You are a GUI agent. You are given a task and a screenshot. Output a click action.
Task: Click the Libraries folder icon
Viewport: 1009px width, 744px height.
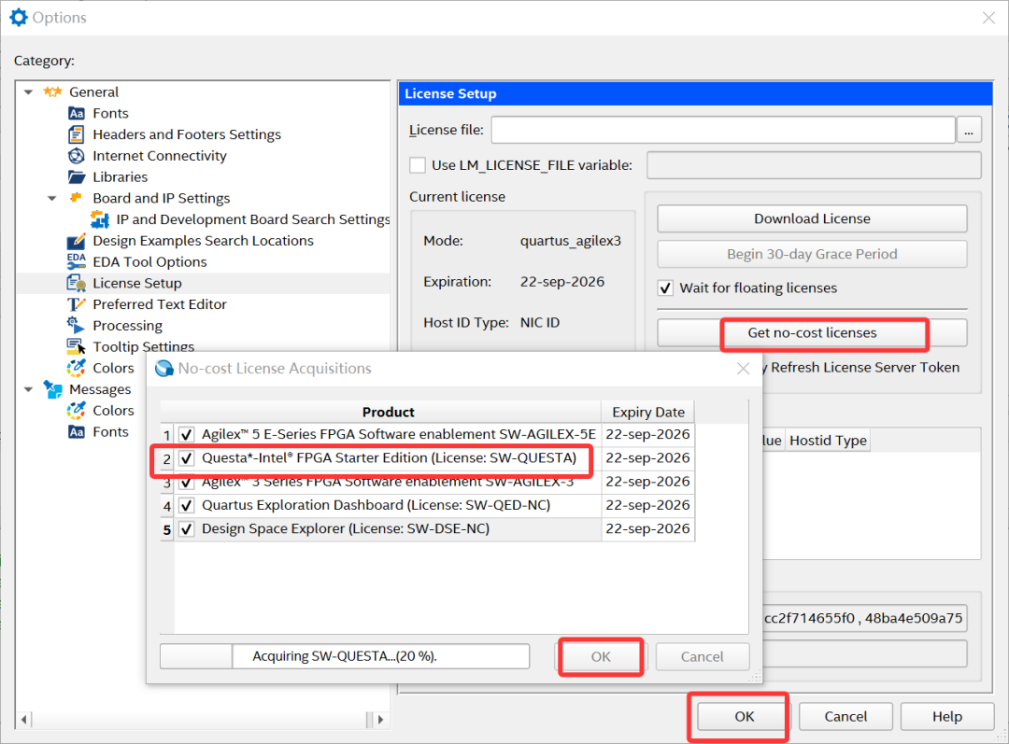[x=77, y=176]
